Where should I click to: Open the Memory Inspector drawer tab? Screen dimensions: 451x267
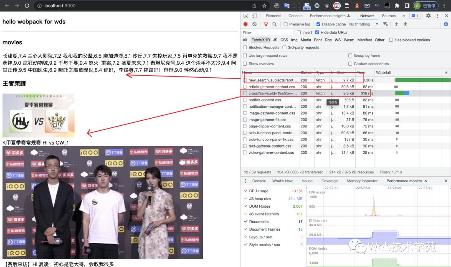click(362, 181)
